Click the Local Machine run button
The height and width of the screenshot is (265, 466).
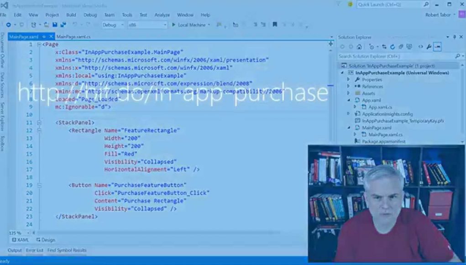coord(188,25)
